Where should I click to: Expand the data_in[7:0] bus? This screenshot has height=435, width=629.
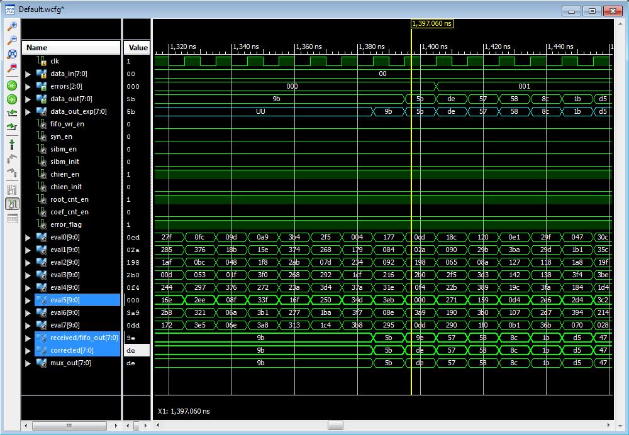point(28,74)
